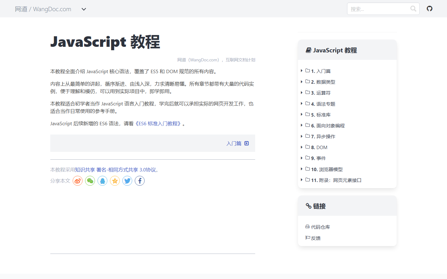This screenshot has width=447, height=279.
Task: Click the folder icon of 10. 浏览器模型
Action: click(x=308, y=169)
